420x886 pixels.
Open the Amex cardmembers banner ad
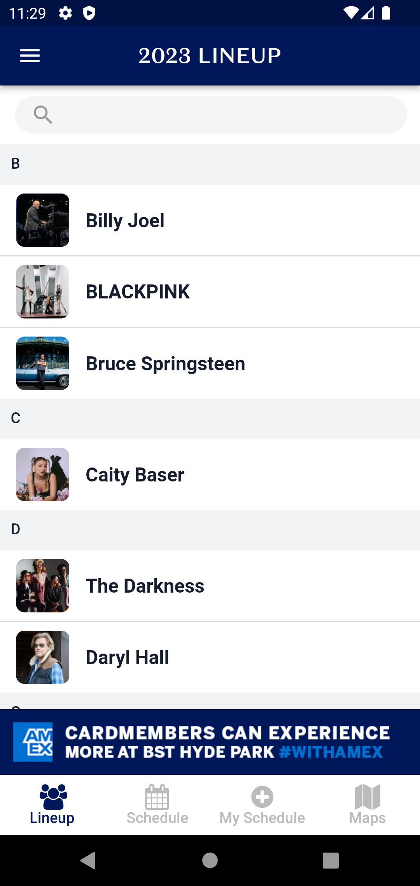point(210,742)
